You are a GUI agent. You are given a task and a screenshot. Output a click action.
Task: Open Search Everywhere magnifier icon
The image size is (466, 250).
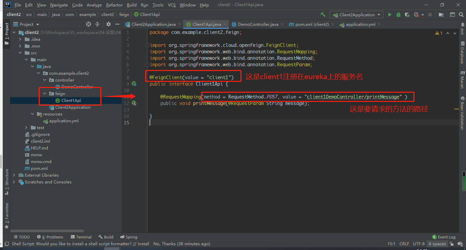pyautogui.click(x=461, y=15)
